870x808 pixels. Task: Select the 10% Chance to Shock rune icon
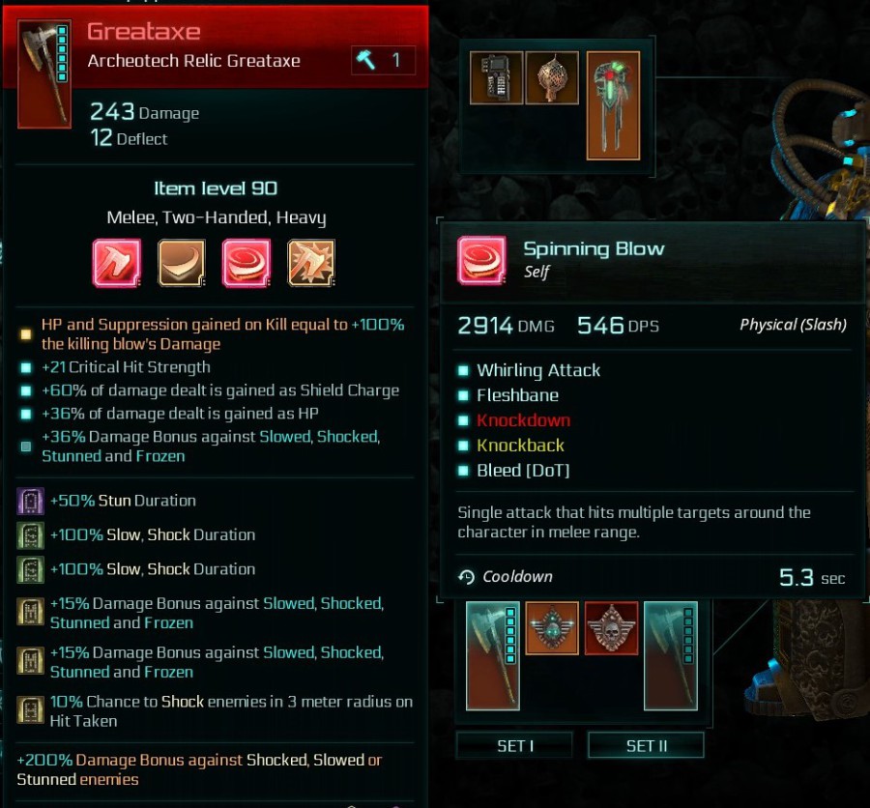click(31, 710)
